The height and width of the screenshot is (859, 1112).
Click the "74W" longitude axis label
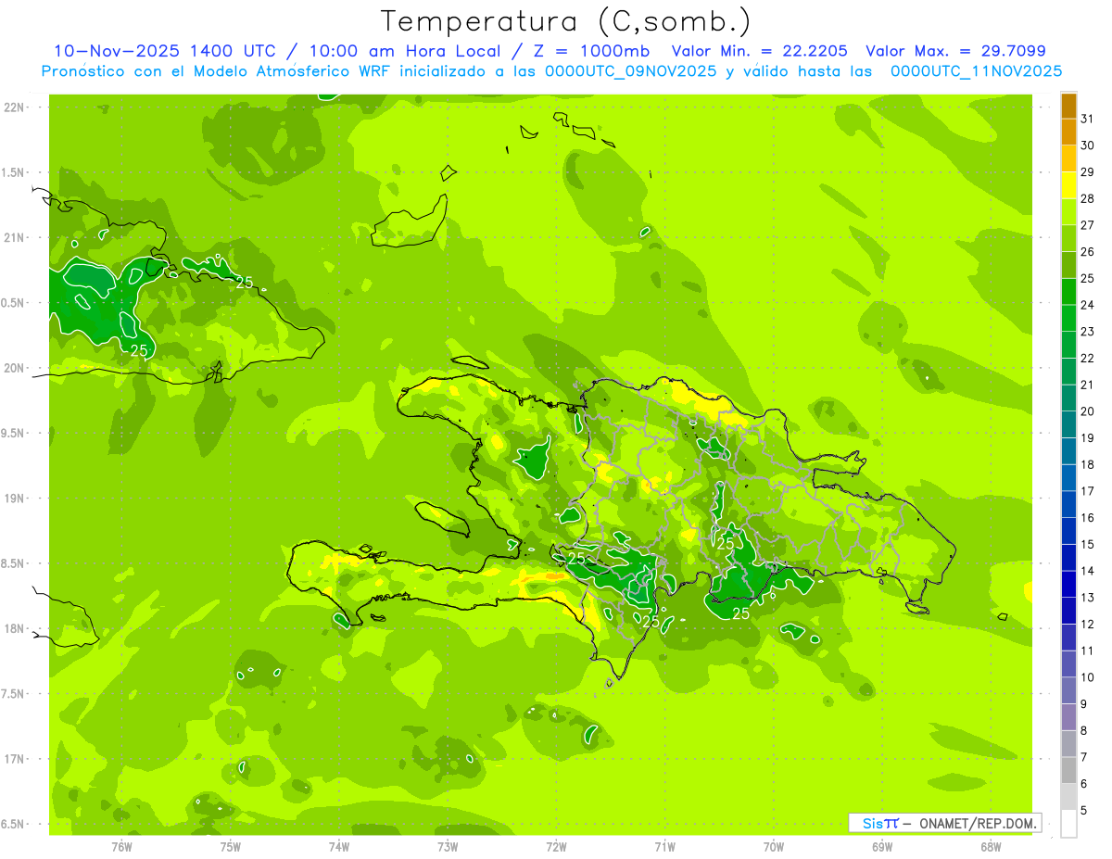338,847
